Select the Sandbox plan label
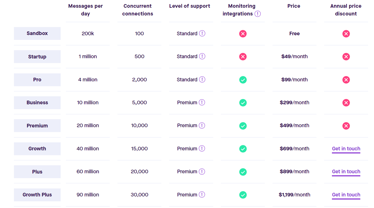This screenshot has height=208, width=374. [x=37, y=33]
